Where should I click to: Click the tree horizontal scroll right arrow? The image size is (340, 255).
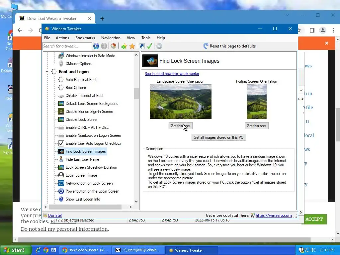[x=130, y=207]
